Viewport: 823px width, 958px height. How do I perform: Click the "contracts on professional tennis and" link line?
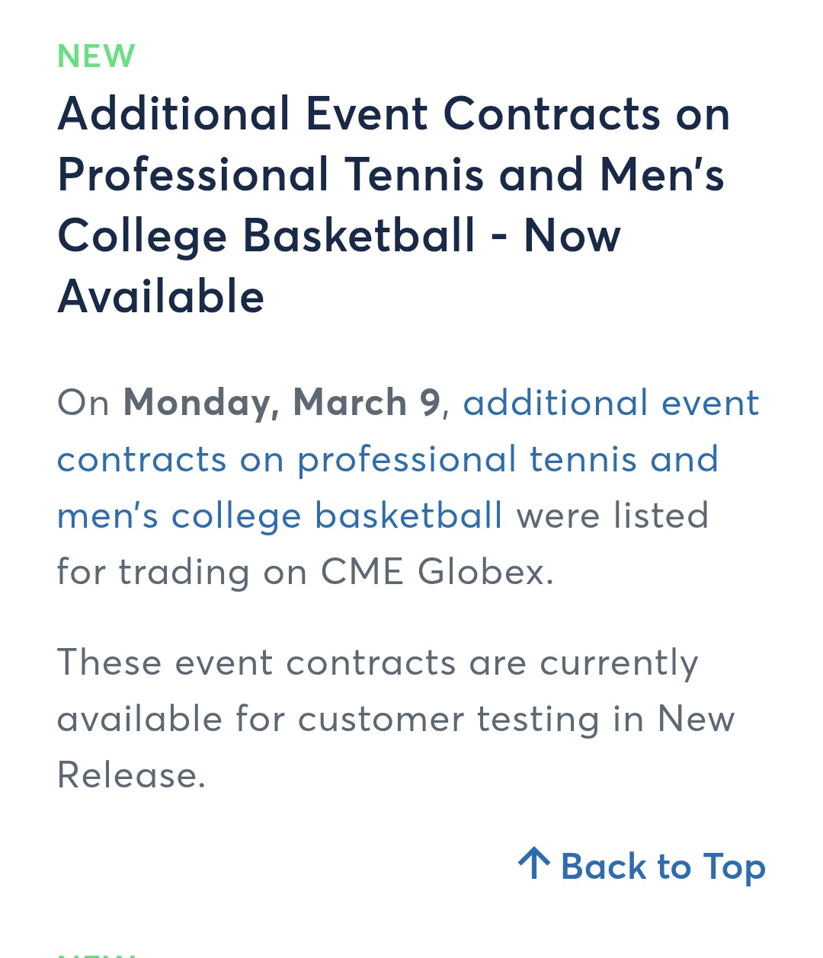pyautogui.click(x=387, y=459)
